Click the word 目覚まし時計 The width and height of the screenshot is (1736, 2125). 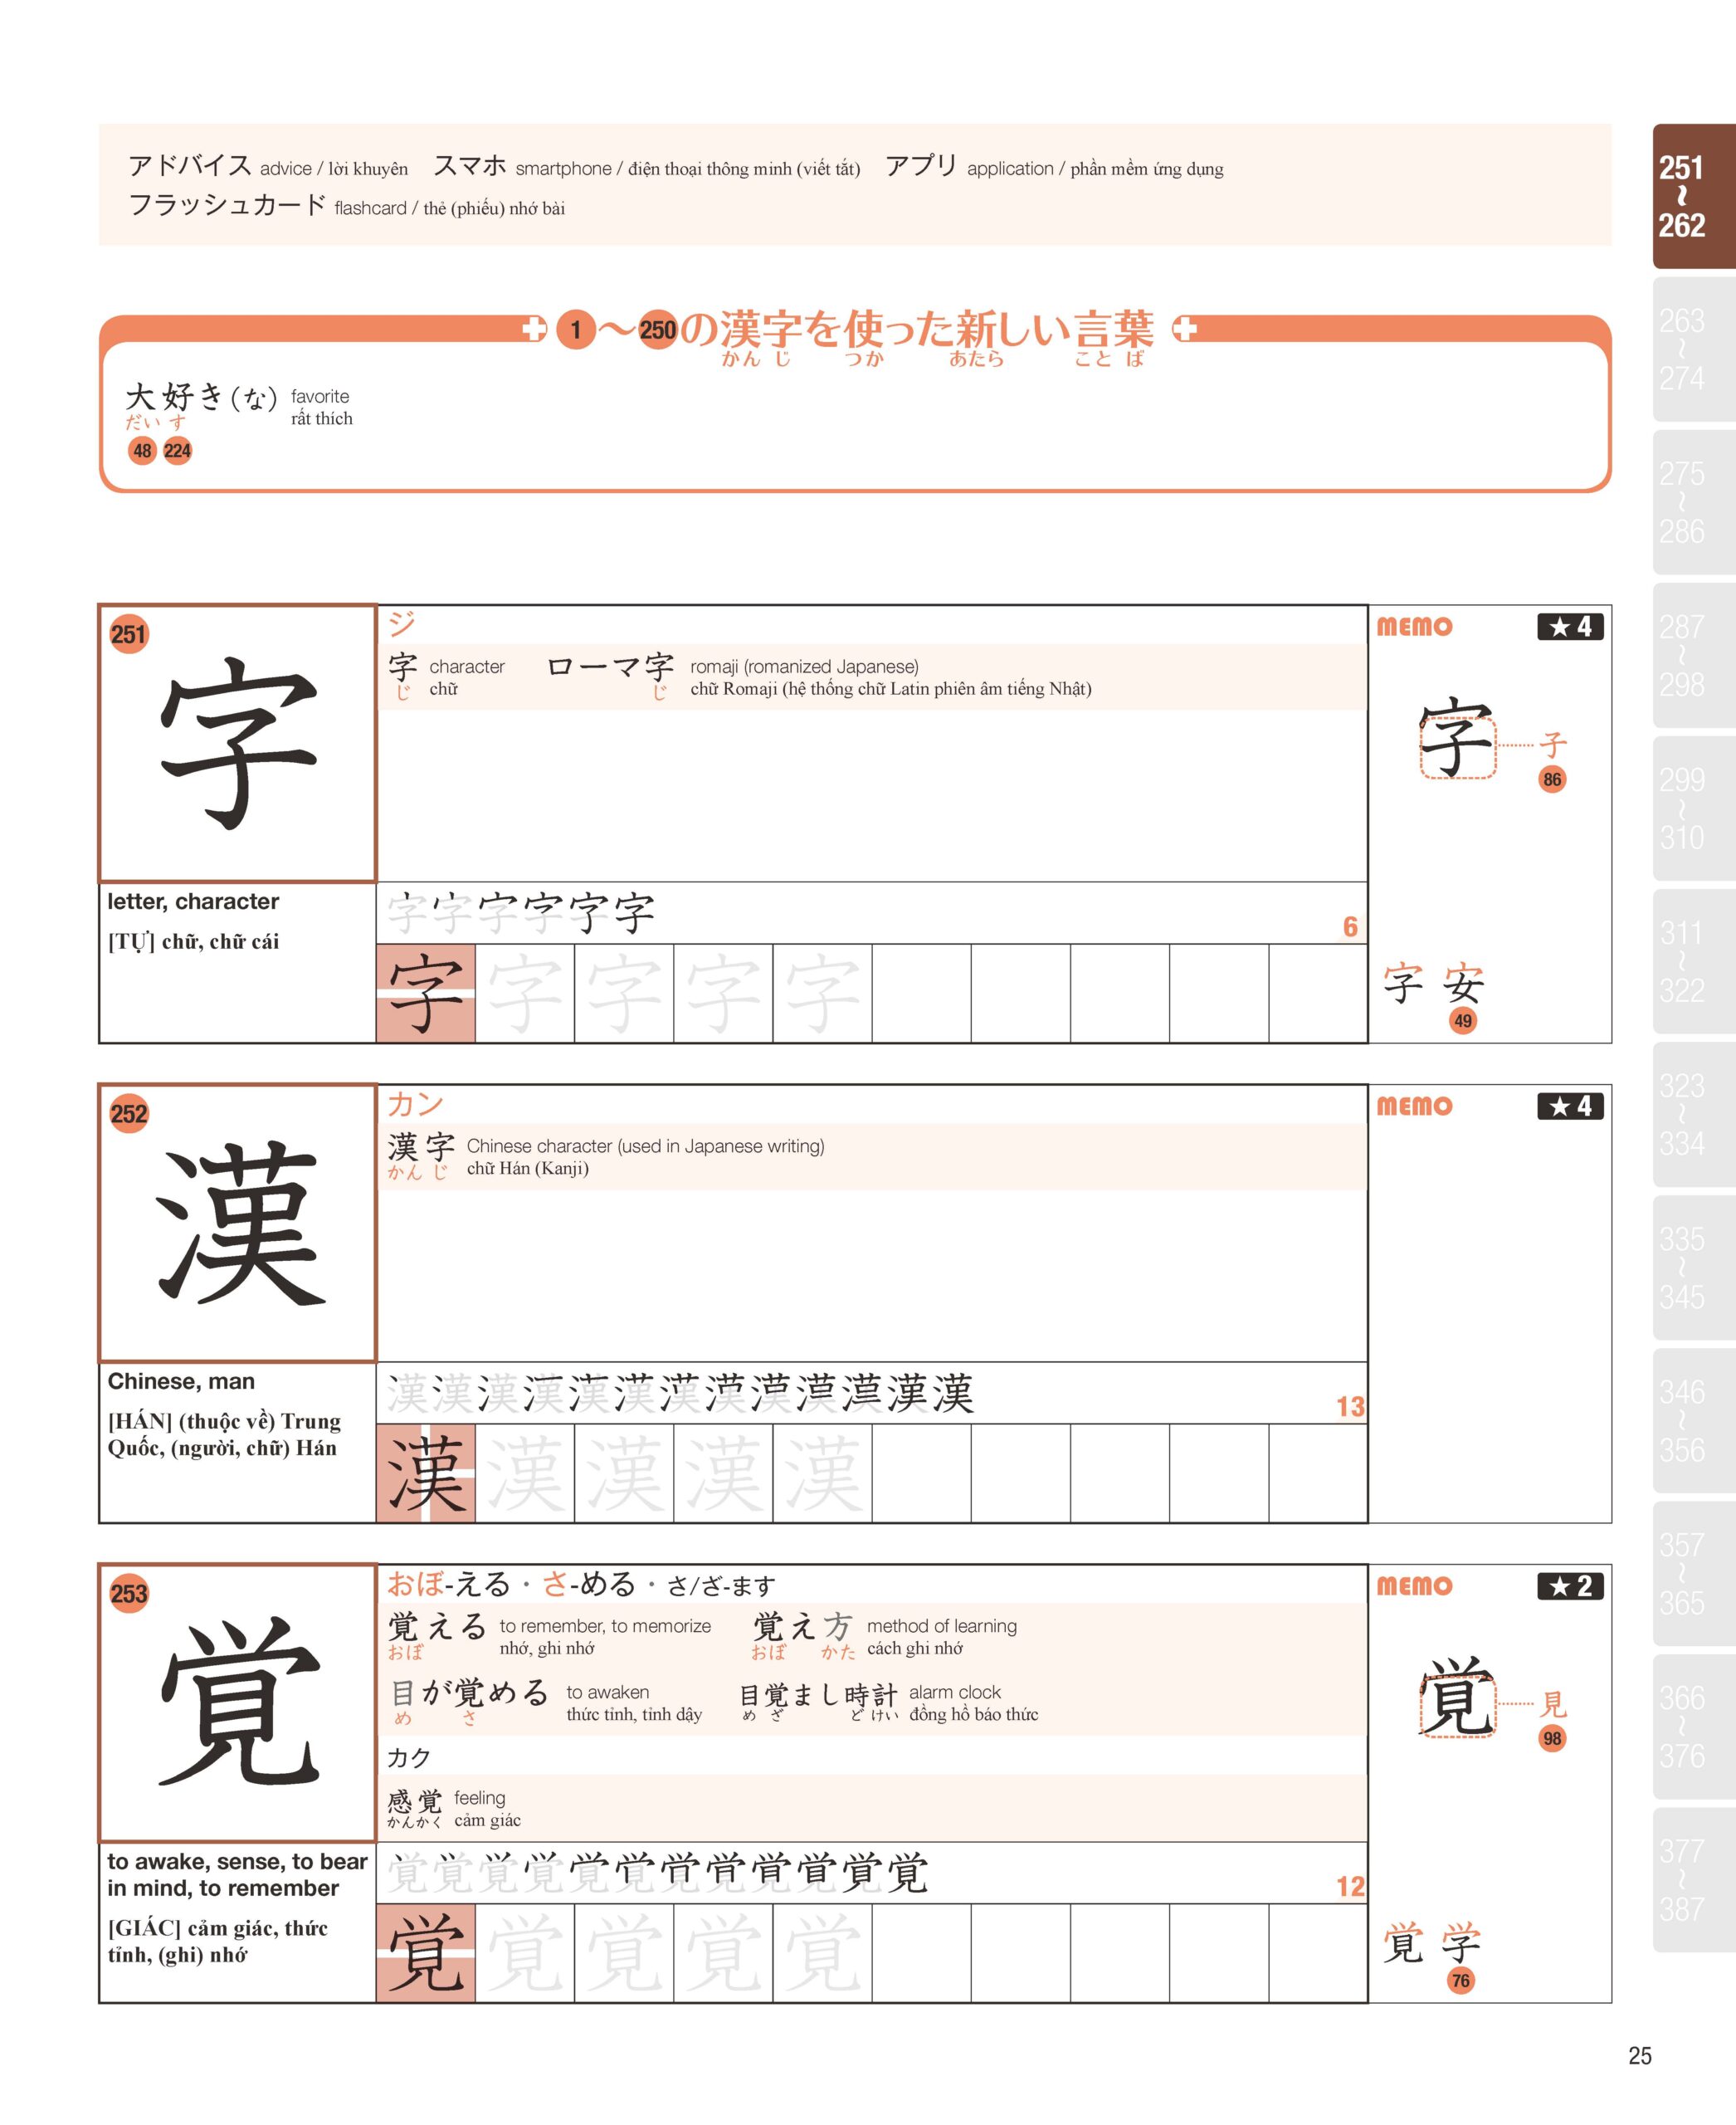(x=818, y=1695)
